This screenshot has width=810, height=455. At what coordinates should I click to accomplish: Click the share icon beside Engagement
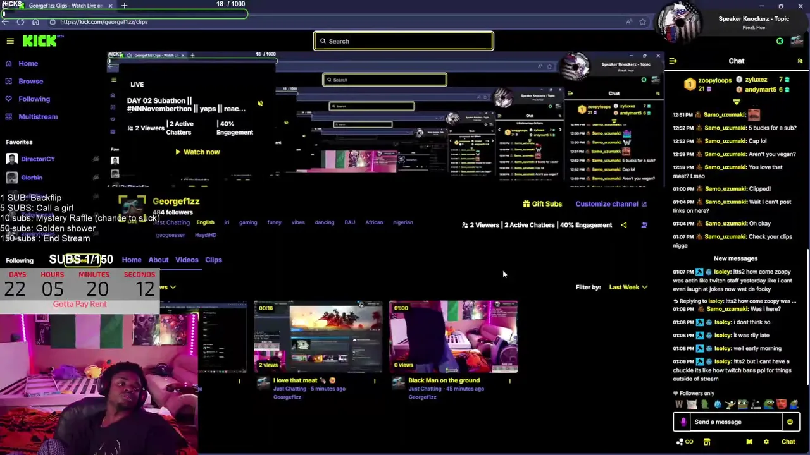[624, 225]
